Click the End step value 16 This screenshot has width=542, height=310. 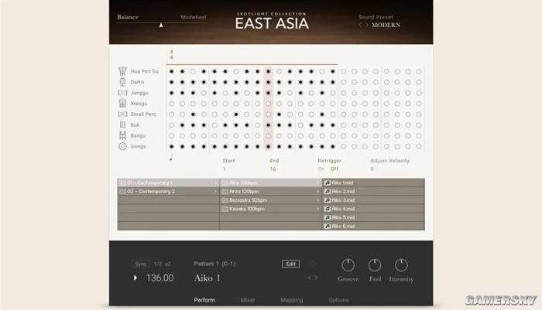pos(273,169)
